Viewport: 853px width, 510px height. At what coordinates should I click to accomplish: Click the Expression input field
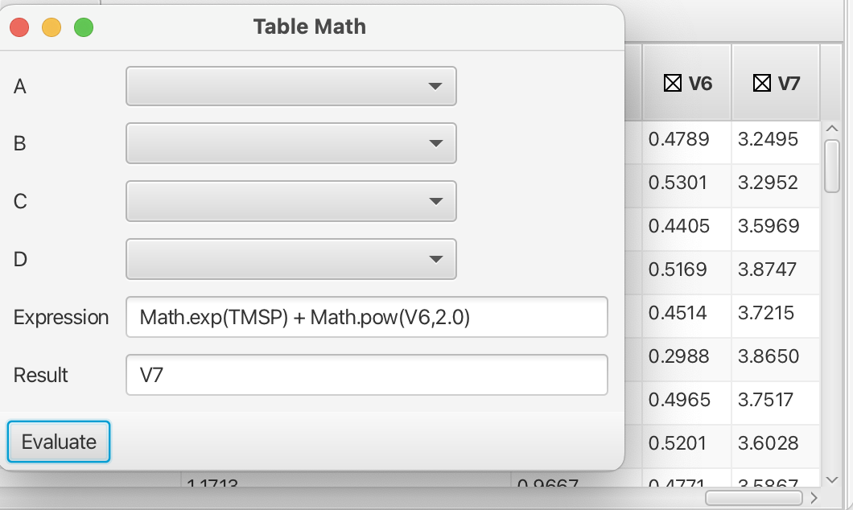pyautogui.click(x=366, y=318)
